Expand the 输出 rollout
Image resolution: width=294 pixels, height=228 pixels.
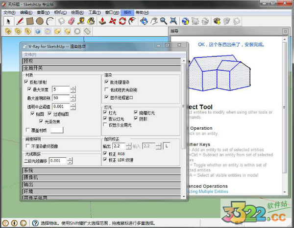[101, 184]
